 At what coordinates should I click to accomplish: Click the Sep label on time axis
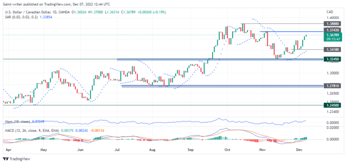tap(191, 150)
